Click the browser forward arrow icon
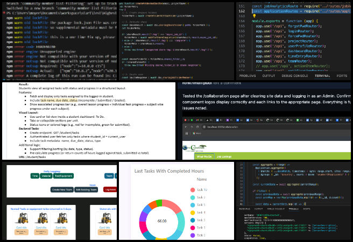The image size is (353, 242). click(x=192, y=127)
